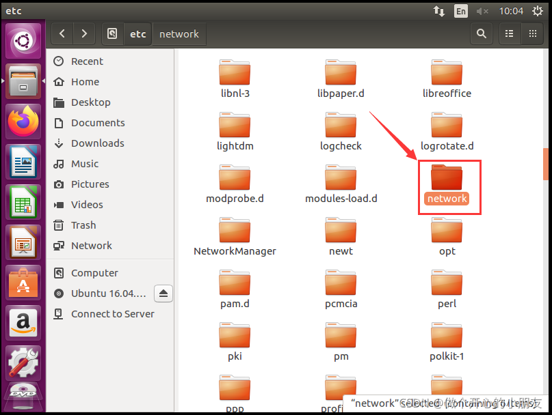
Task: Select the logrotate.d folder
Action: 447,132
